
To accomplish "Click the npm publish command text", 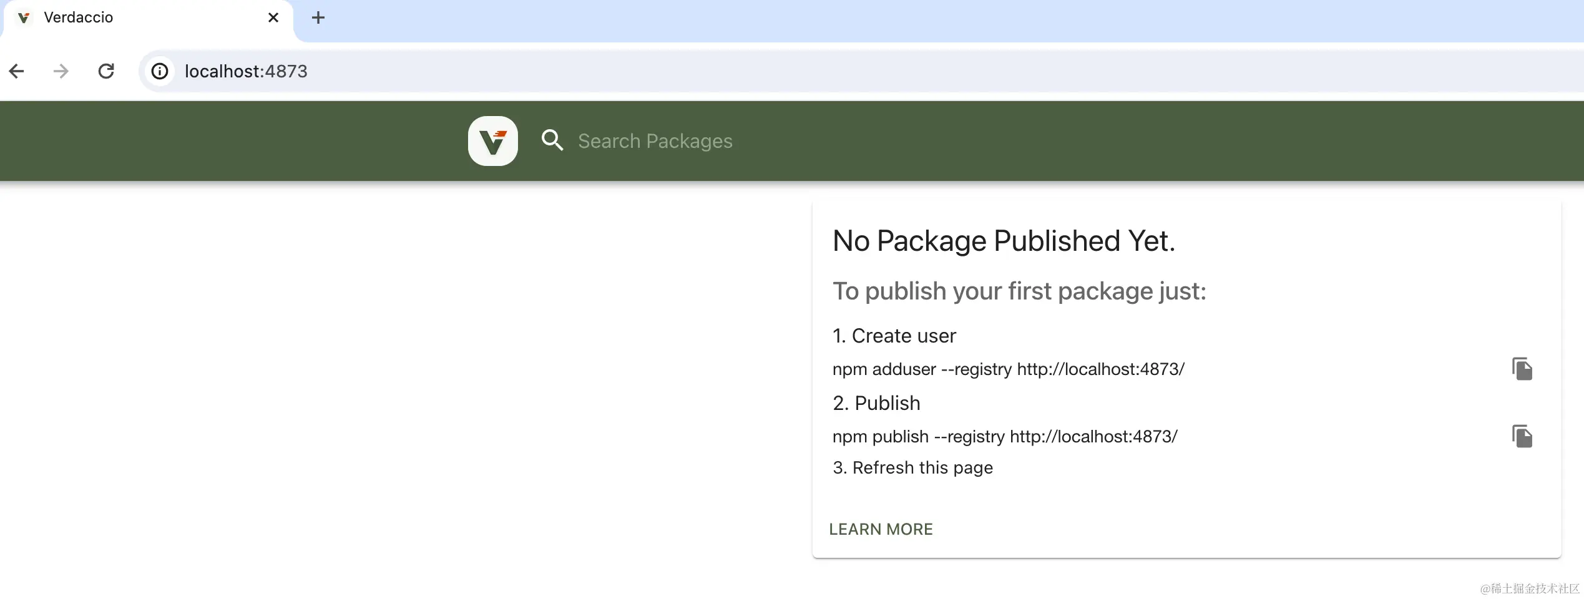I will coord(1005,436).
